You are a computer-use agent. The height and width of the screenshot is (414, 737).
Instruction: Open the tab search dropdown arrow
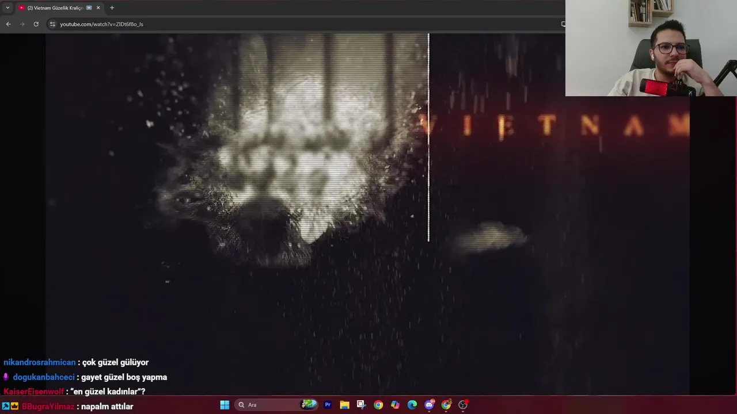[7, 8]
